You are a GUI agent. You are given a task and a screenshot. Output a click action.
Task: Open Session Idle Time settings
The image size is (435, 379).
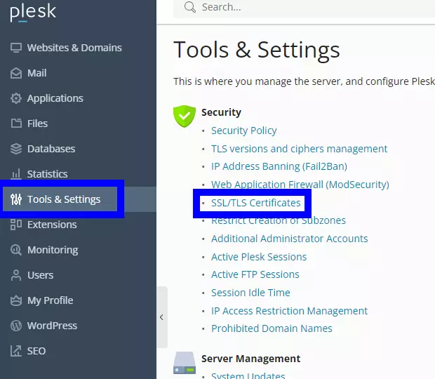(250, 293)
